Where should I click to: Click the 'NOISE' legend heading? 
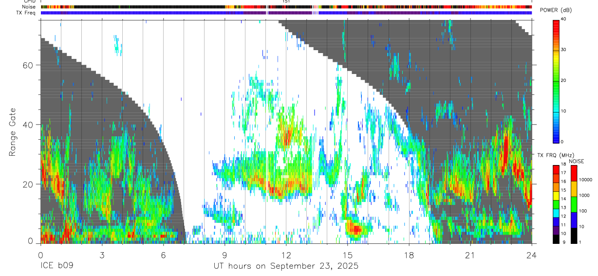(x=577, y=161)
